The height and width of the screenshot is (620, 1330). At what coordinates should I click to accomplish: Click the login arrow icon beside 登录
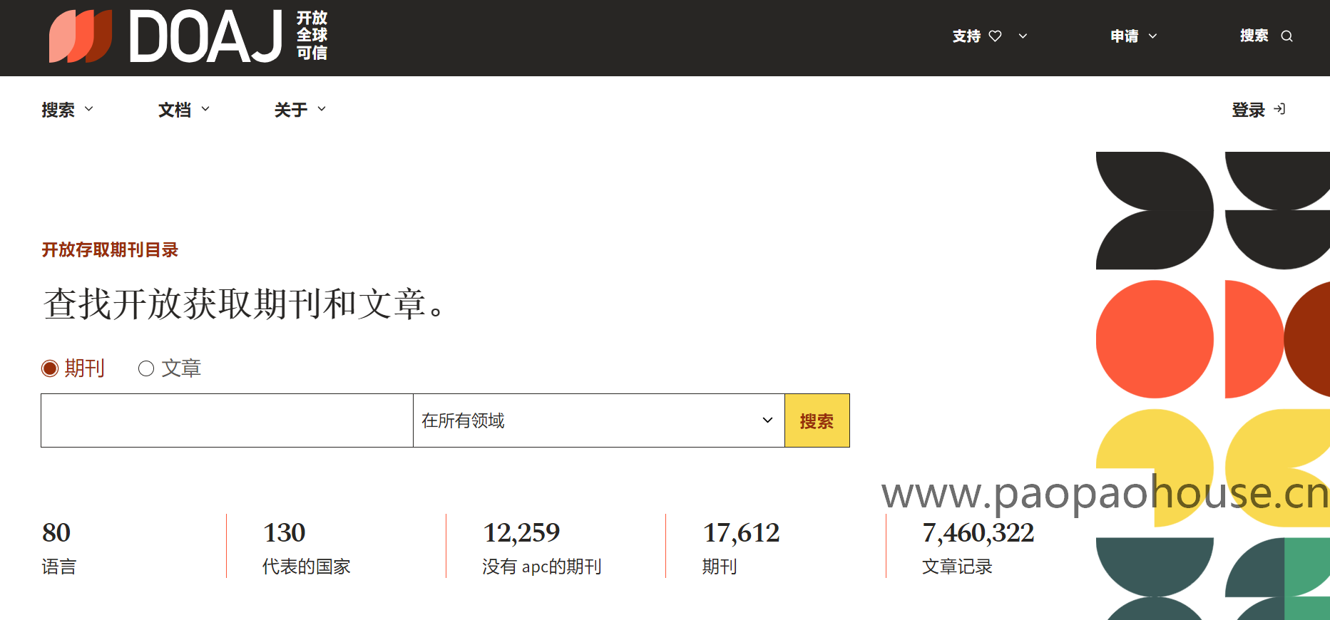click(1279, 109)
